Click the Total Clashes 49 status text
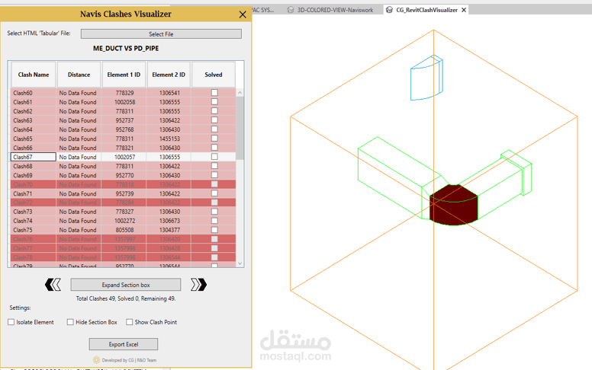 (x=126, y=298)
